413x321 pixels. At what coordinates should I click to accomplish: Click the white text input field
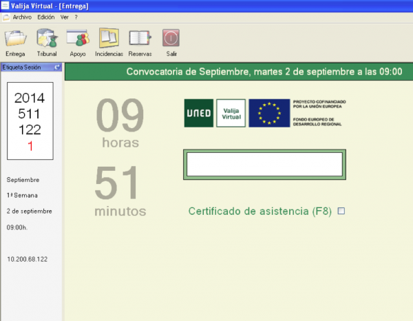(264, 165)
